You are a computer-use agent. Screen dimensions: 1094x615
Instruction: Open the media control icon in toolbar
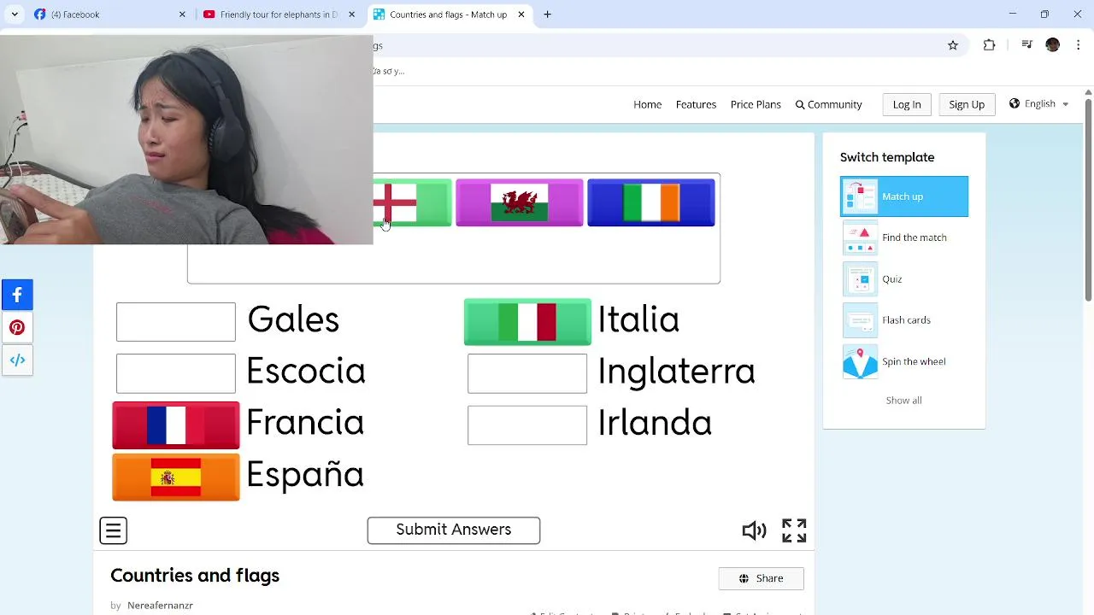pos(1026,45)
